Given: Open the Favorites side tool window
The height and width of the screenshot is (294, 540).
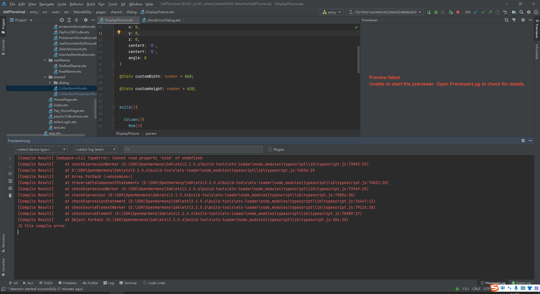Looking at the screenshot, I should coord(3,267).
